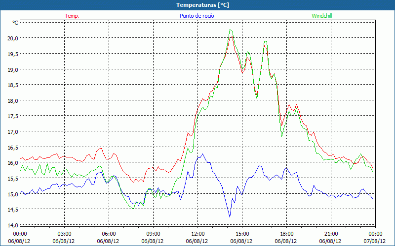Select the green "Windchill" legend label

point(322,16)
